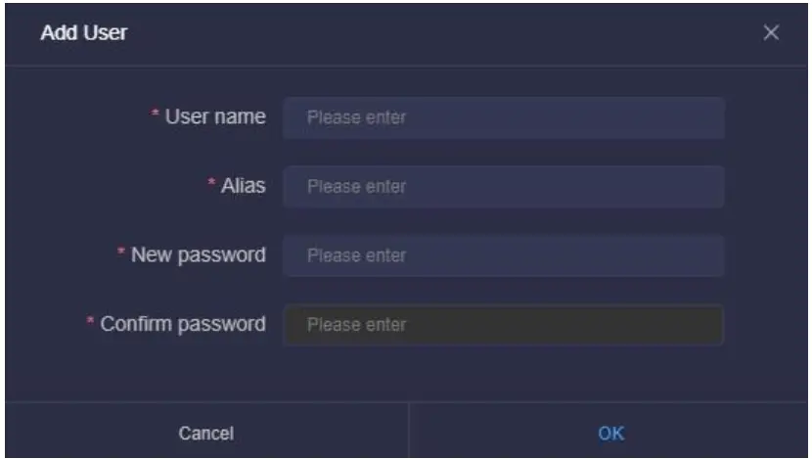
Task: Click 'Please enter' in Confirm password
Action: 356,325
